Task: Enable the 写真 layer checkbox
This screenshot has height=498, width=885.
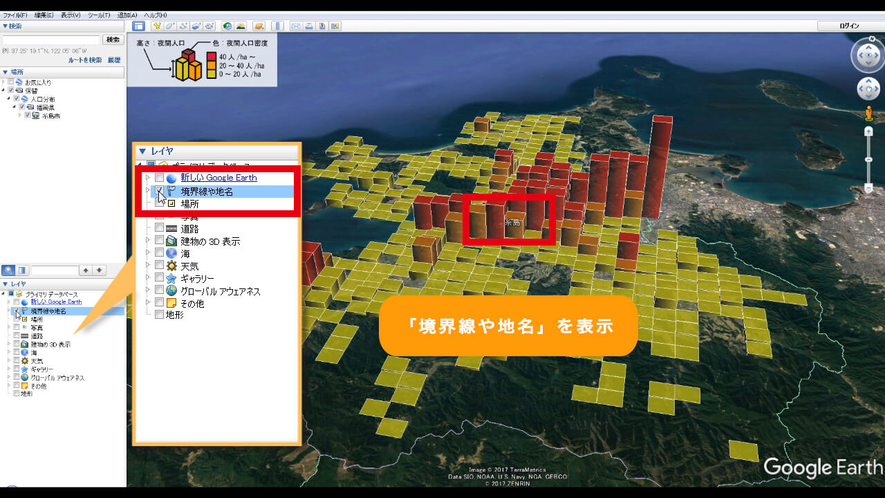Action: tap(17, 327)
